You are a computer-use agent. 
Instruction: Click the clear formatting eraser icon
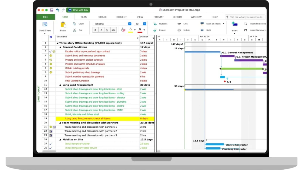(123, 30)
